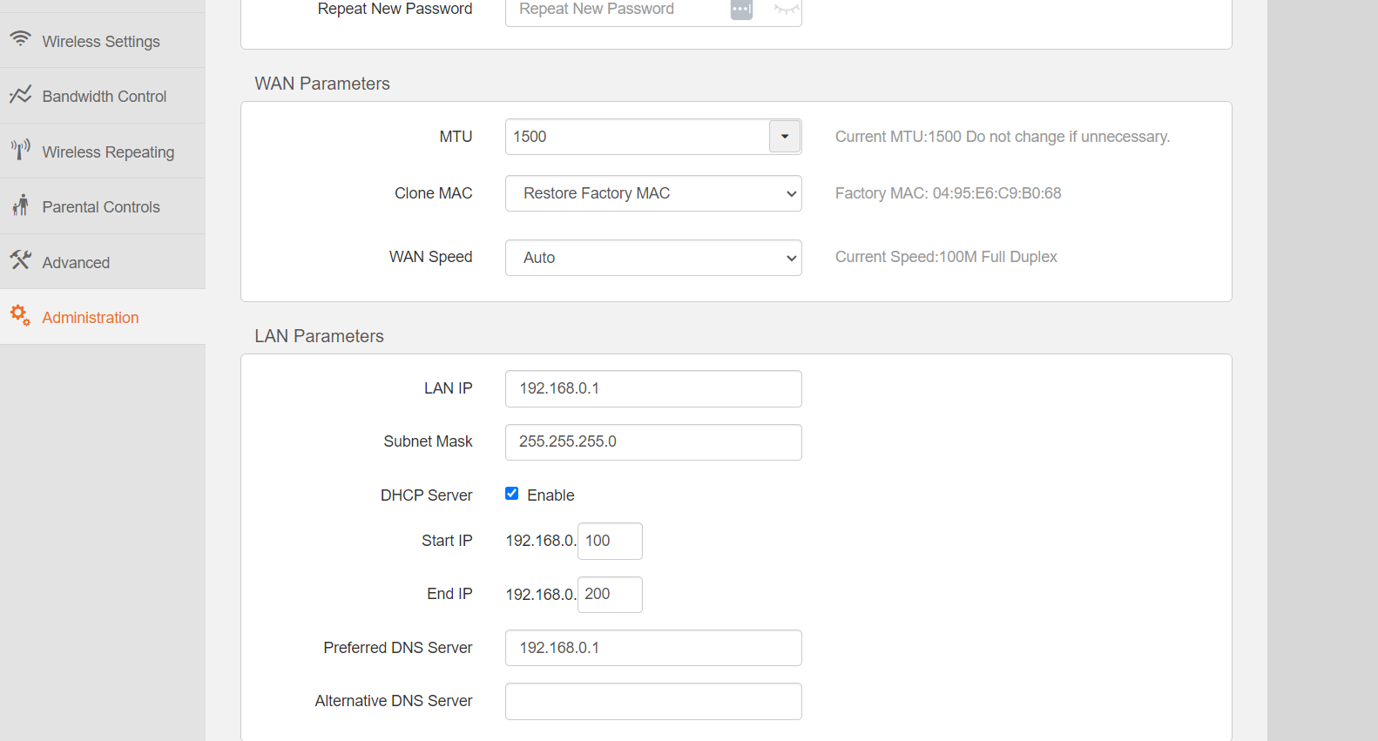Click the Advanced tools icon
Screen dimensions: 1378x741
[20, 260]
